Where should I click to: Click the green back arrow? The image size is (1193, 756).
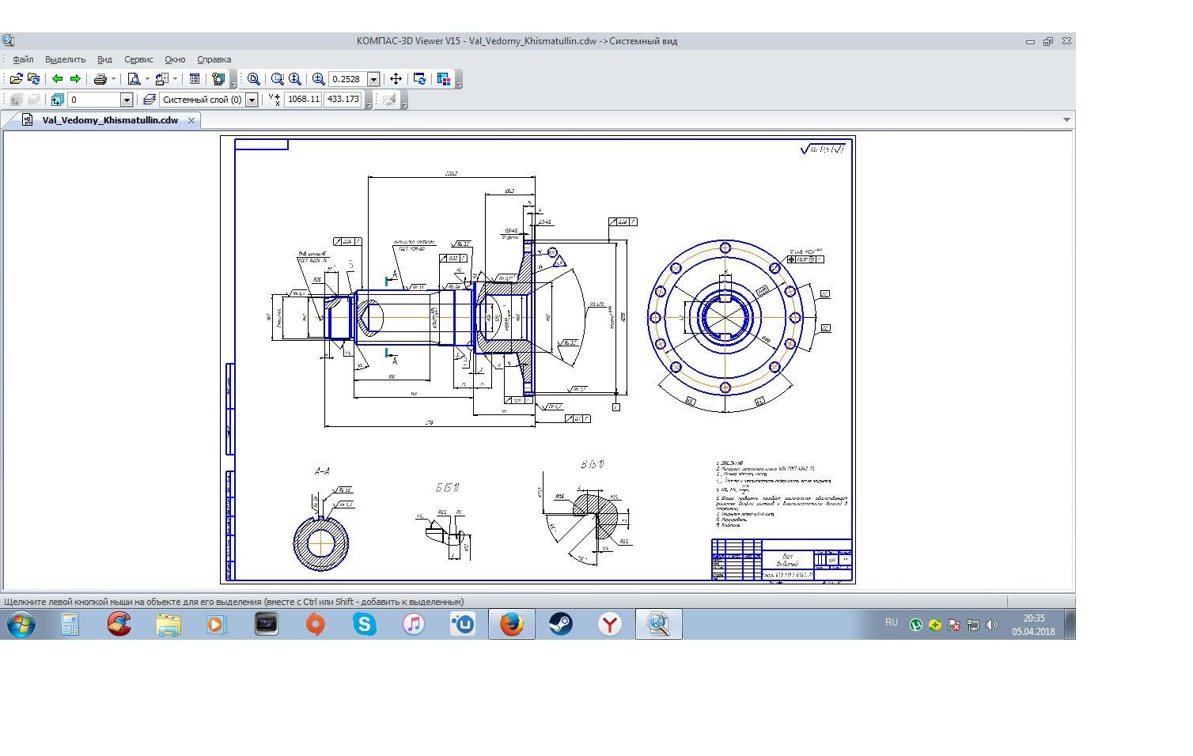pos(58,79)
